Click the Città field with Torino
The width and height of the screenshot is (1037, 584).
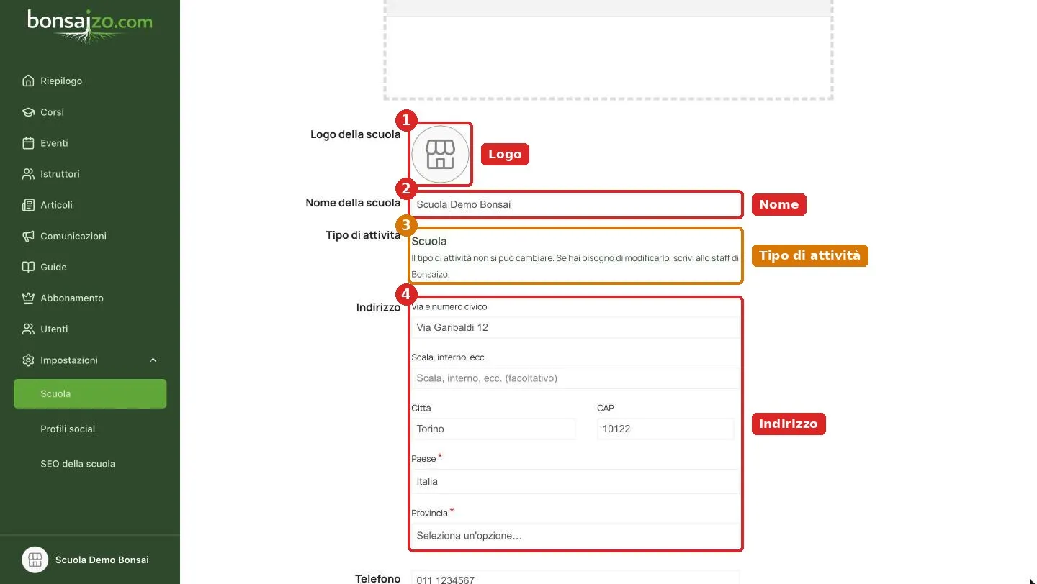493,429
